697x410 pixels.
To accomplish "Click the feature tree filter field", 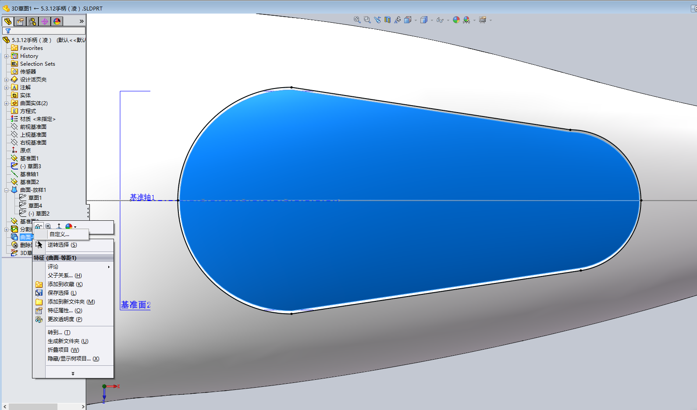I will coord(44,31).
